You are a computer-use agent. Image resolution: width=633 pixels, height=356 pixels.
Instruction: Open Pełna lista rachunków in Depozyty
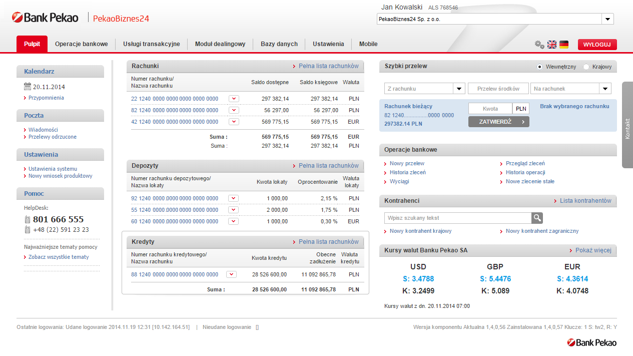(329, 166)
